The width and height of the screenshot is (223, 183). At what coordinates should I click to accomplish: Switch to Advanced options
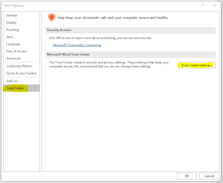(22, 58)
